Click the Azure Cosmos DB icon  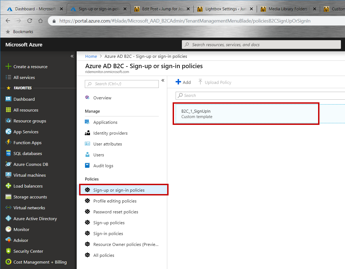click(x=8, y=164)
